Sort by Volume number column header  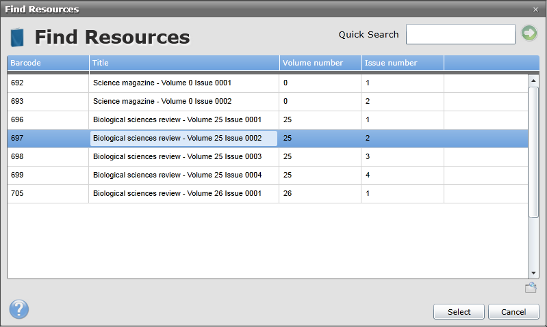(320, 63)
